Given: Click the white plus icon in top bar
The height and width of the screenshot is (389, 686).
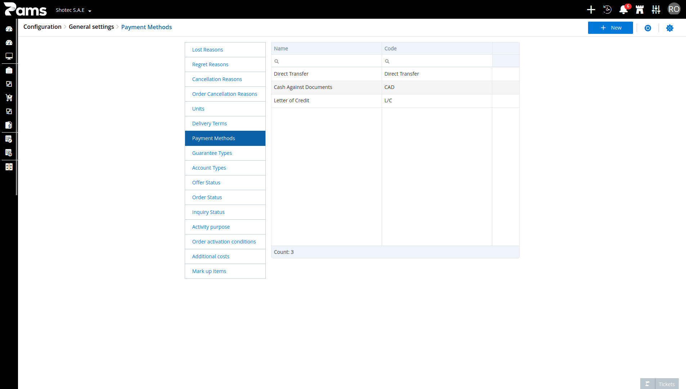Looking at the screenshot, I should click(591, 9).
